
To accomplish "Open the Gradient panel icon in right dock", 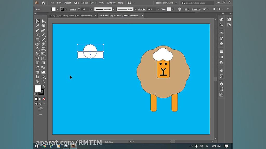I will [221, 57].
